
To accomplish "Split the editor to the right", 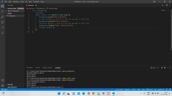I will click(167, 5).
